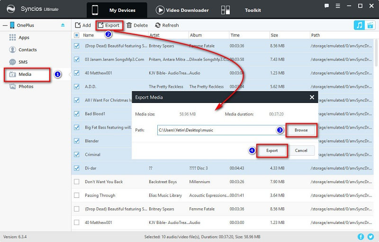Uncheck 03 Janam Janam SongsMp3.Com
This screenshot has height=242, width=379.
click(77, 59)
